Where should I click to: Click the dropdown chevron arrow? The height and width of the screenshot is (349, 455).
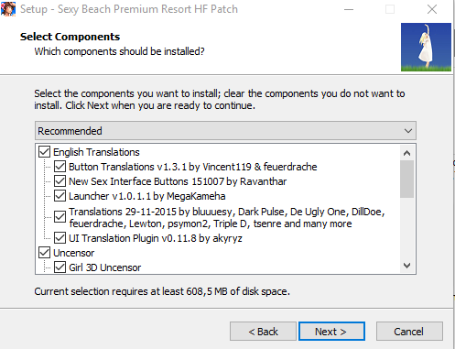[408, 131]
